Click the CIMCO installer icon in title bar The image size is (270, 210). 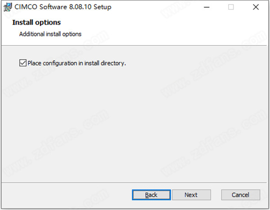click(8, 7)
